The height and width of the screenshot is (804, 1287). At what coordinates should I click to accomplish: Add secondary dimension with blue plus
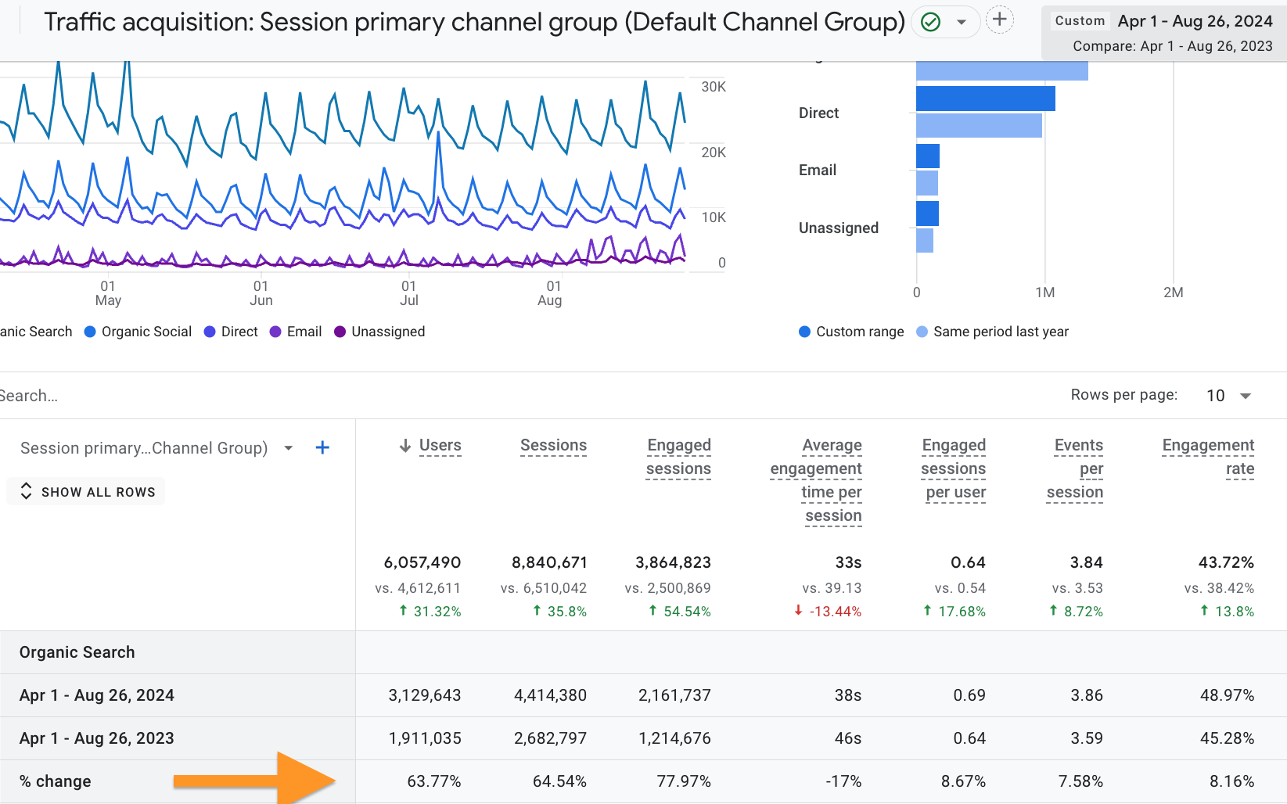coord(322,447)
